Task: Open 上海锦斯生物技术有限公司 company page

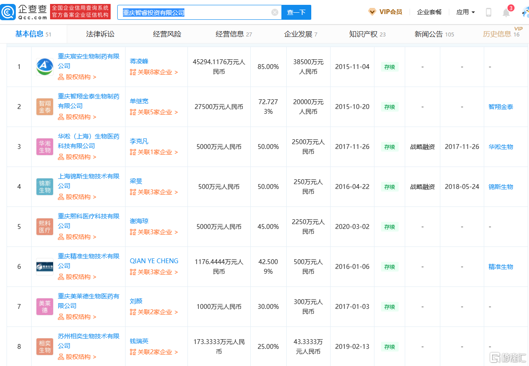Action: (x=89, y=181)
